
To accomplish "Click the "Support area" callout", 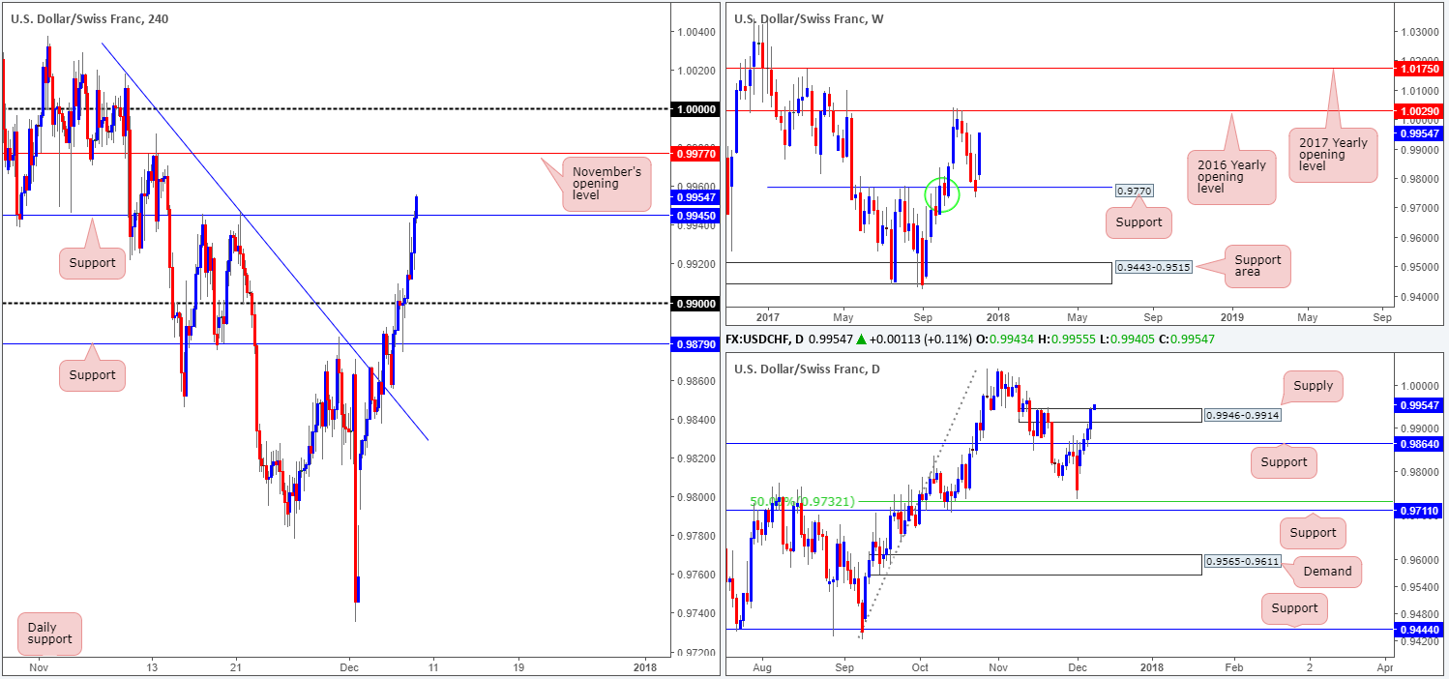I will pos(1257,266).
